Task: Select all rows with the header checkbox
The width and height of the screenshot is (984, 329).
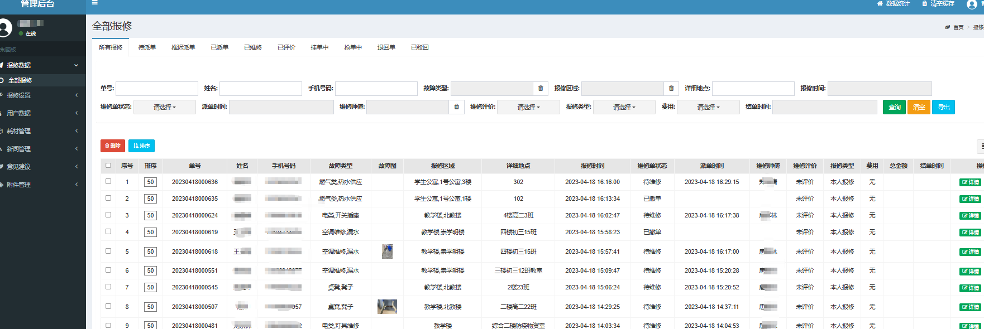Action: (108, 165)
